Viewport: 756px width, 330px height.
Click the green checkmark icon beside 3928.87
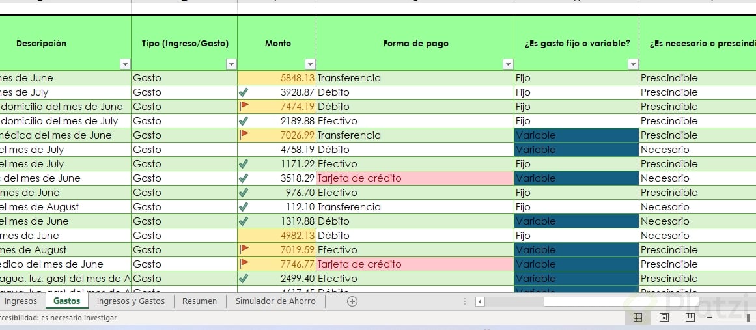click(244, 92)
